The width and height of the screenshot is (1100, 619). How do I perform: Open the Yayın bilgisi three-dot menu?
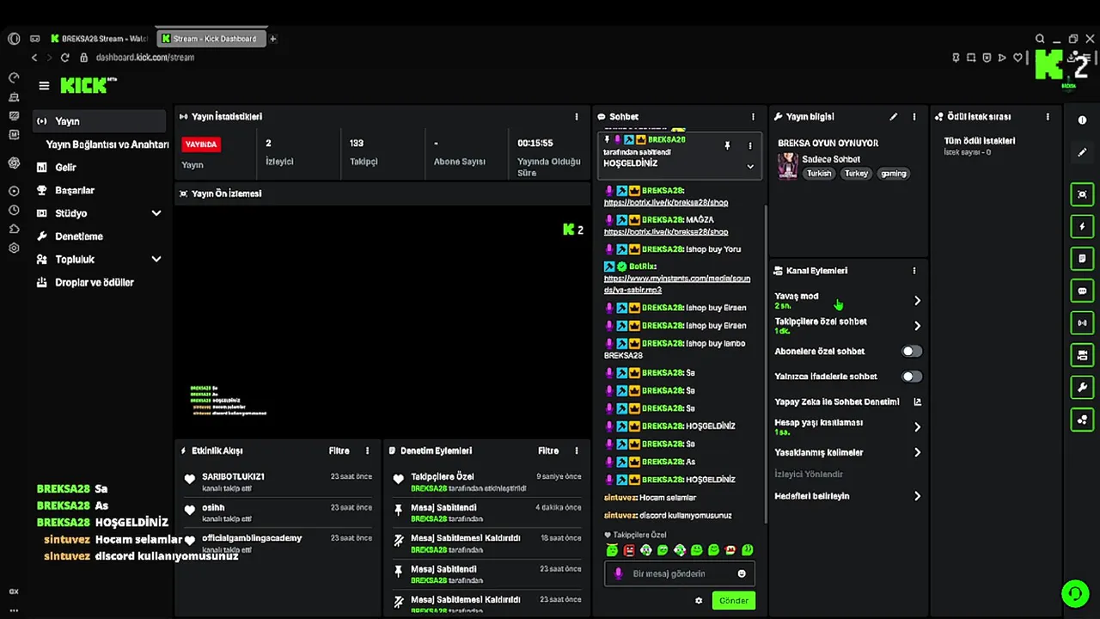pos(914,116)
